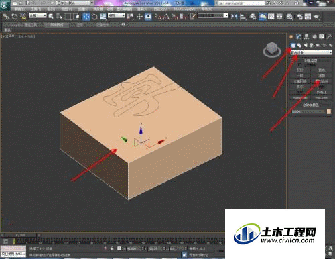Screen dimensions: 335x259
Task: Activate the Select and Move tool
Action: point(86,17)
